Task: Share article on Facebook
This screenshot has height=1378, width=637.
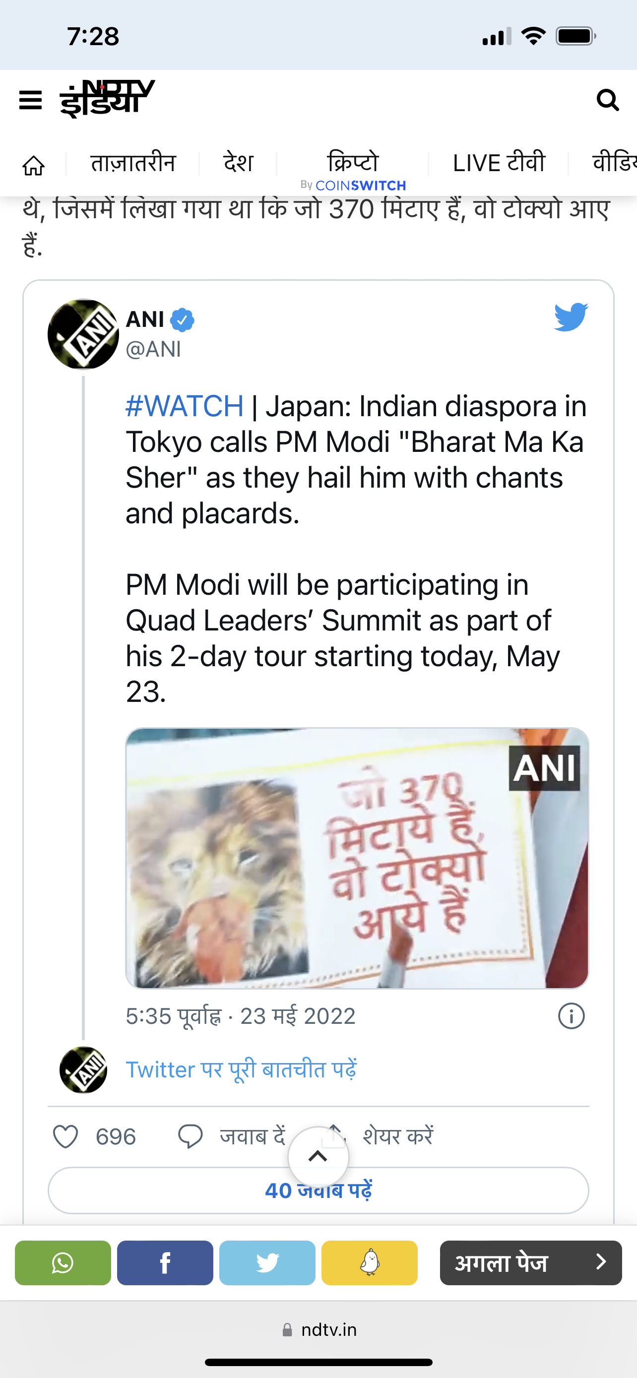Action: point(165,1262)
